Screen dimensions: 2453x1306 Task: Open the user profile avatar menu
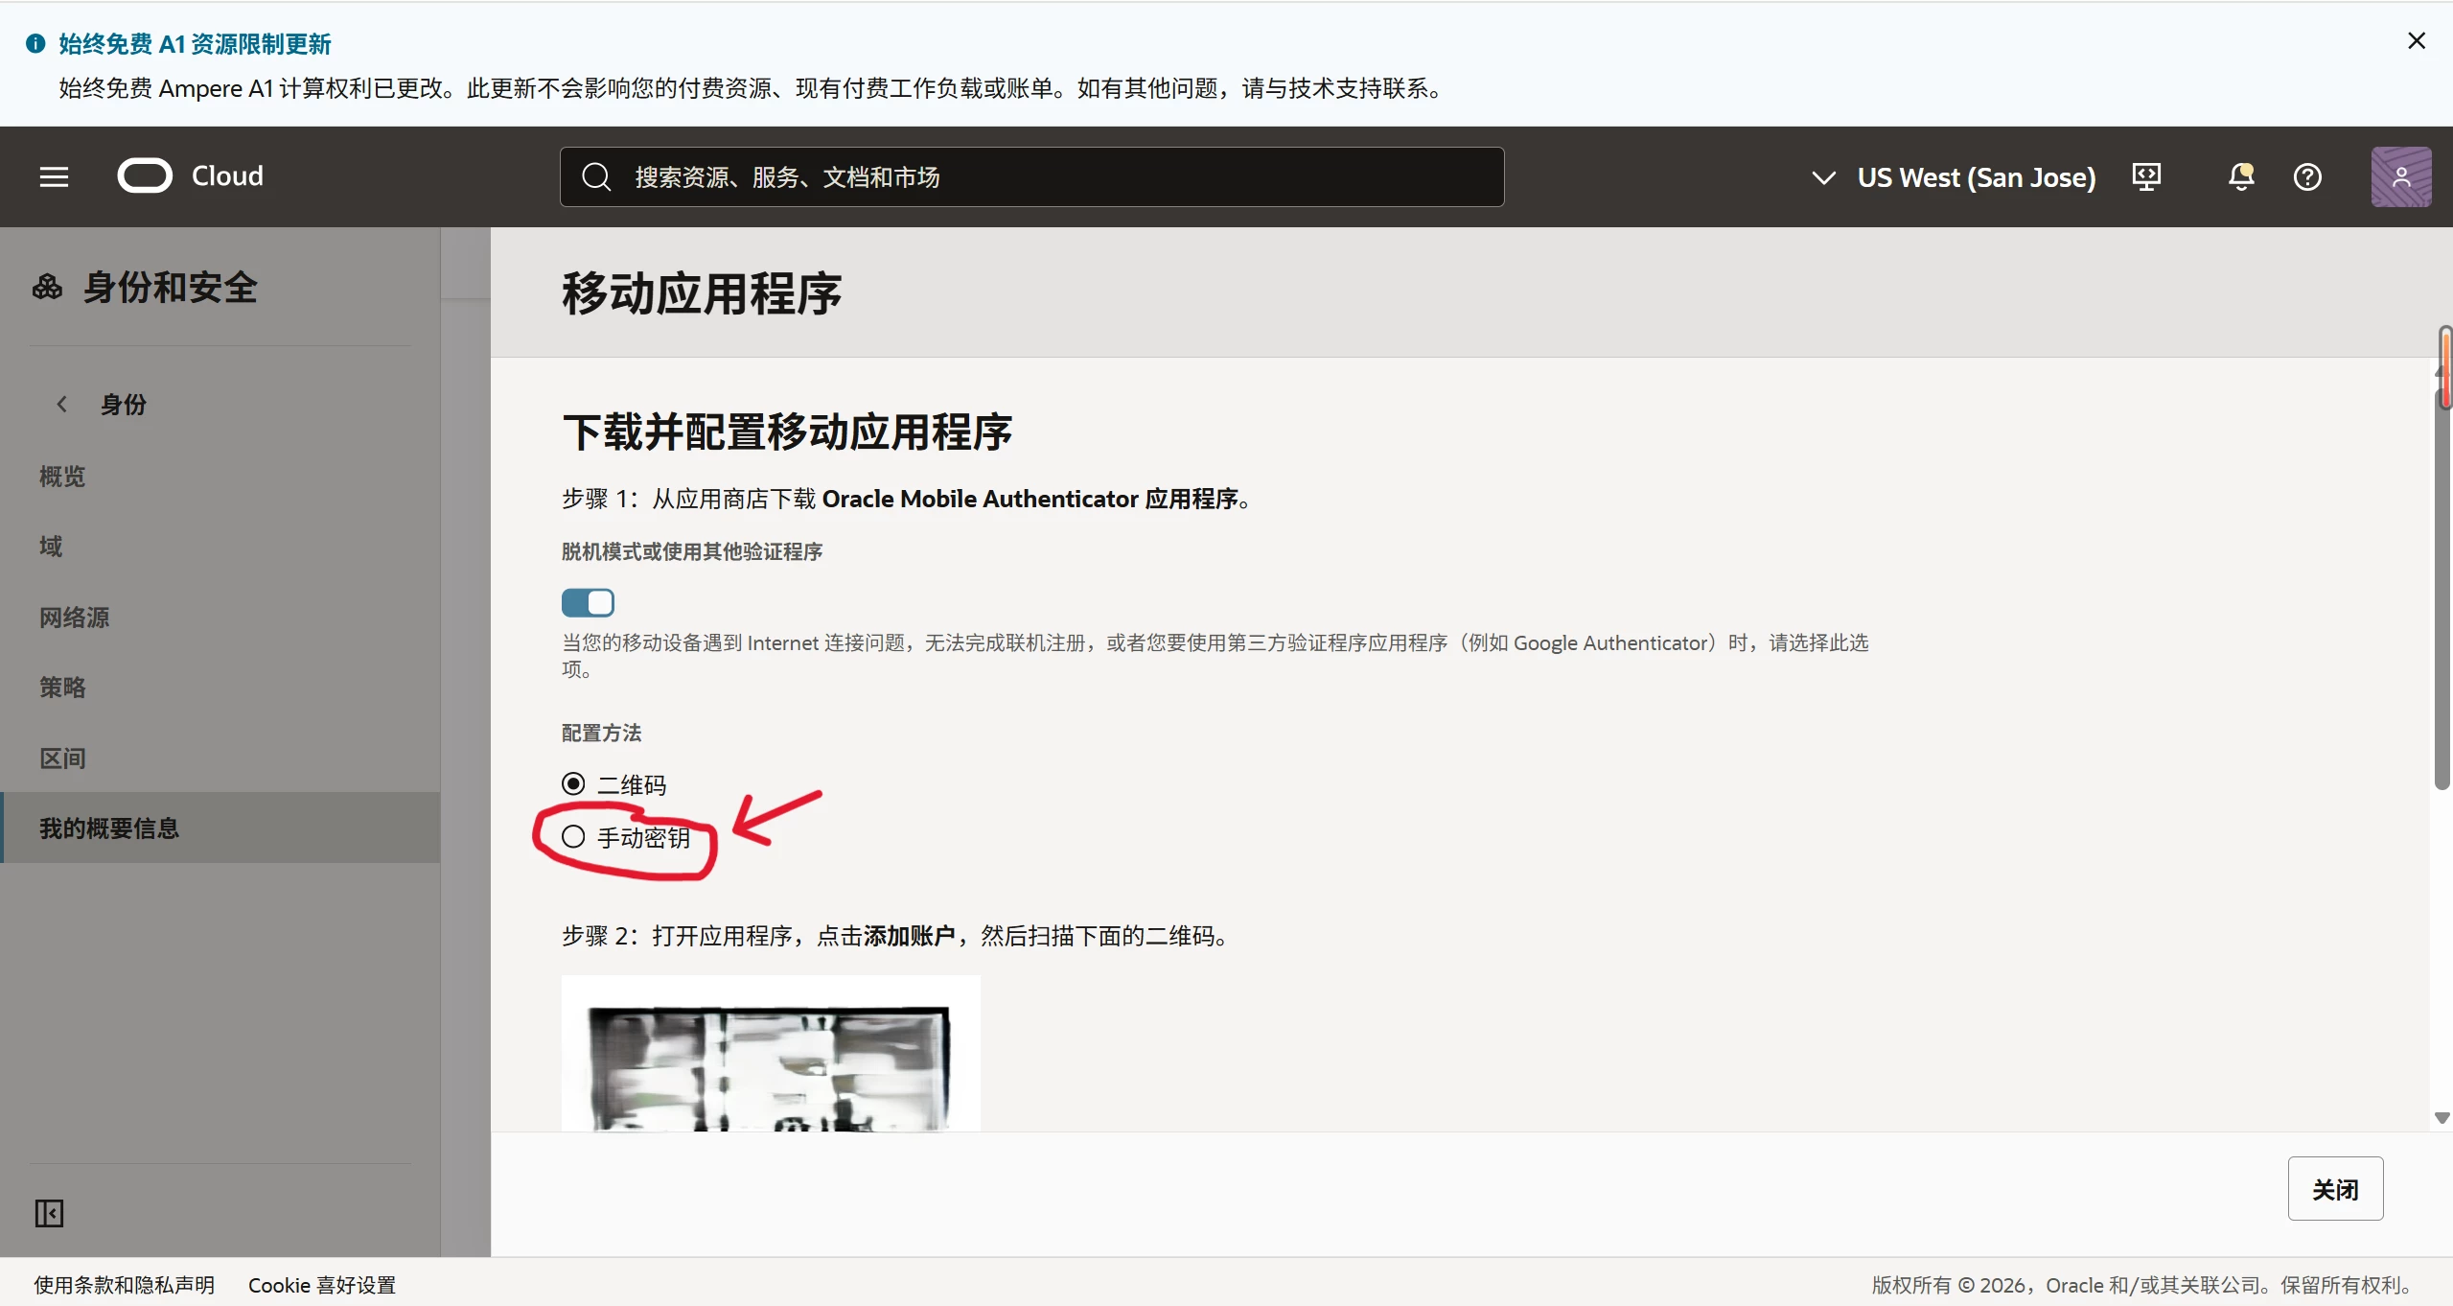[x=2400, y=176]
